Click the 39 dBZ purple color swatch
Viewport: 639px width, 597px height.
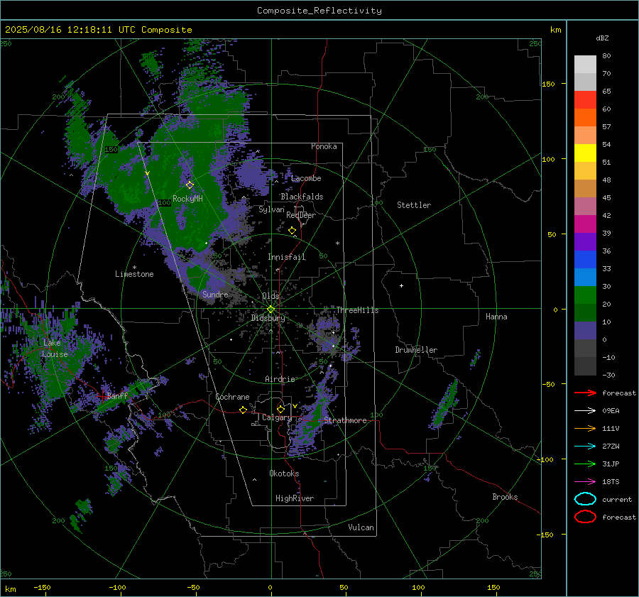tap(585, 241)
